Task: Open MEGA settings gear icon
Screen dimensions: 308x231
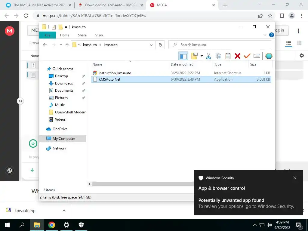Action: point(302,56)
